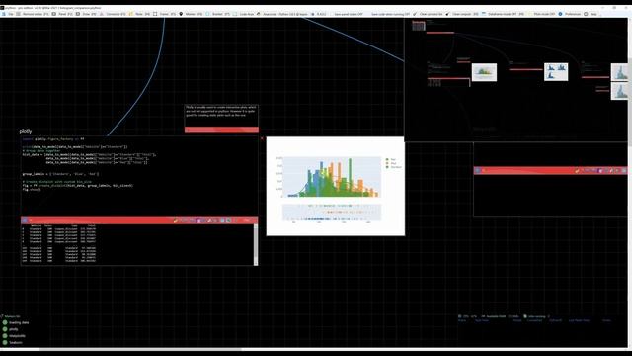Select the Panel (F2) tool
Viewport: 632px width, 356px height.
(62, 14)
